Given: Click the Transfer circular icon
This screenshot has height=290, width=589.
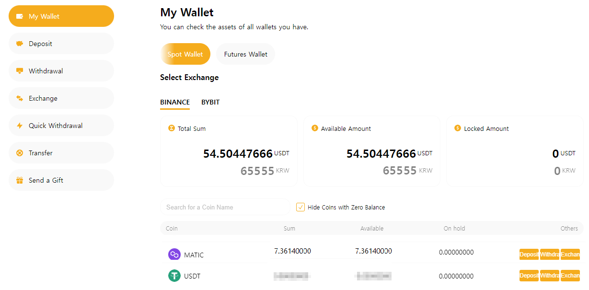Looking at the screenshot, I should (20, 153).
